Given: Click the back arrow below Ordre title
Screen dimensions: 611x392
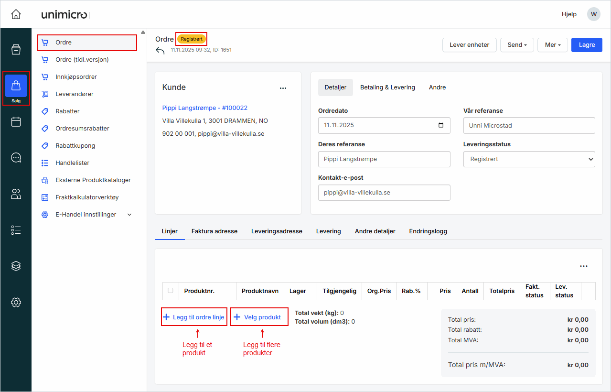Looking at the screenshot, I should click(160, 51).
